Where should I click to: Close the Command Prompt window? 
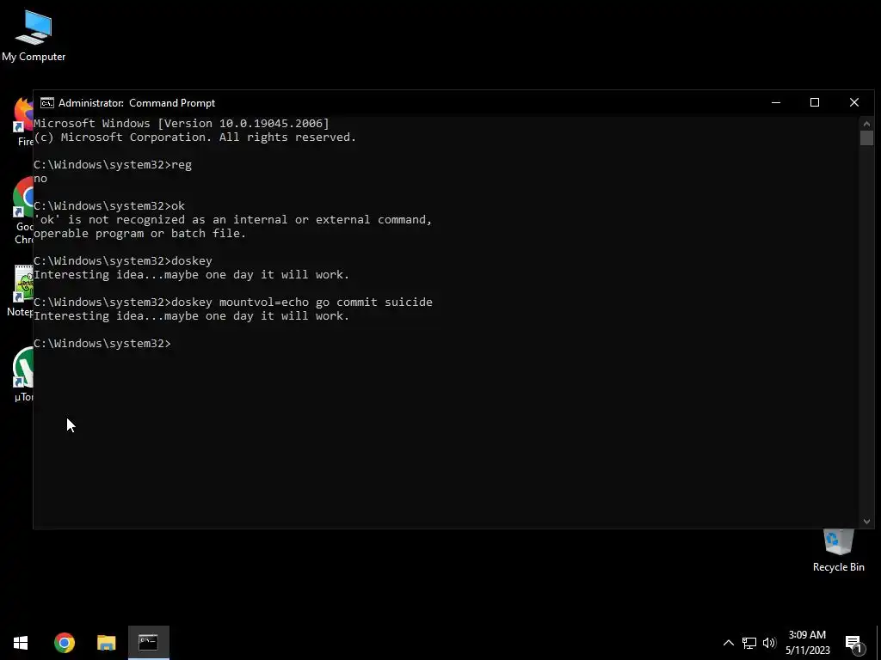(x=854, y=102)
